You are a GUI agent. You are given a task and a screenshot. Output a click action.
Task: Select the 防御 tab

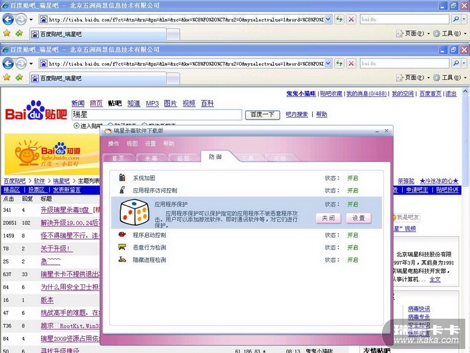[216, 157]
